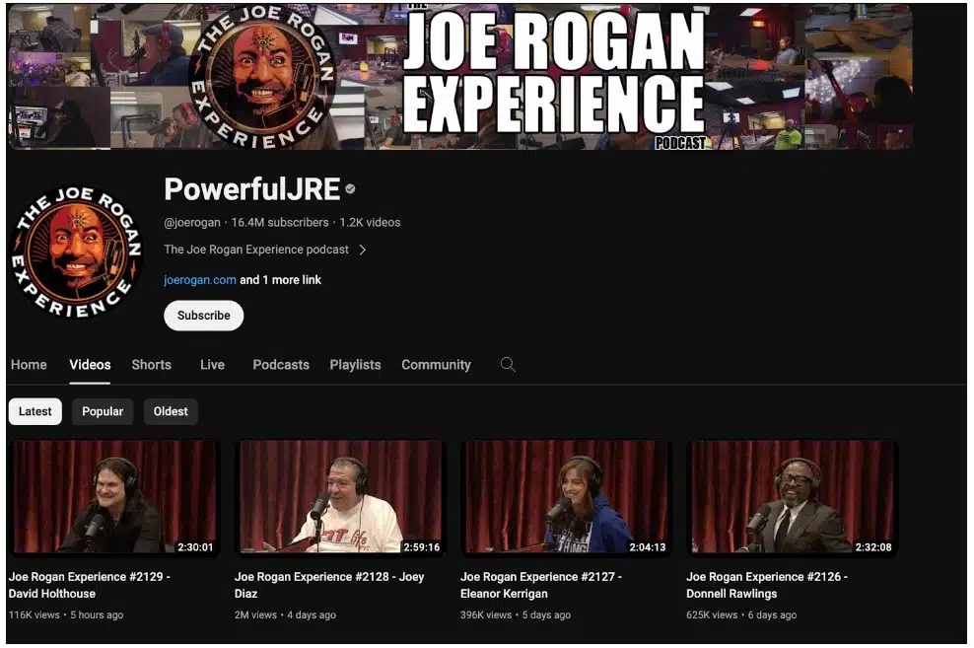Click the '2:32:08' duration badge
974x648 pixels.
click(872, 547)
